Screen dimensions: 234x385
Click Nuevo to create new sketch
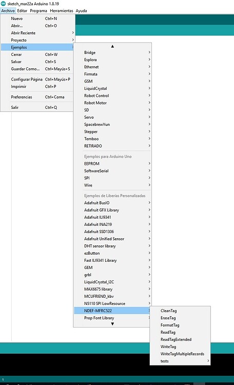point(38,18)
